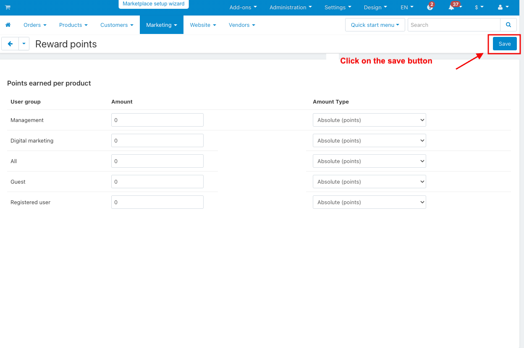Image resolution: width=524 pixels, height=348 pixels.
Task: Go to the home icon
Action: click(8, 25)
